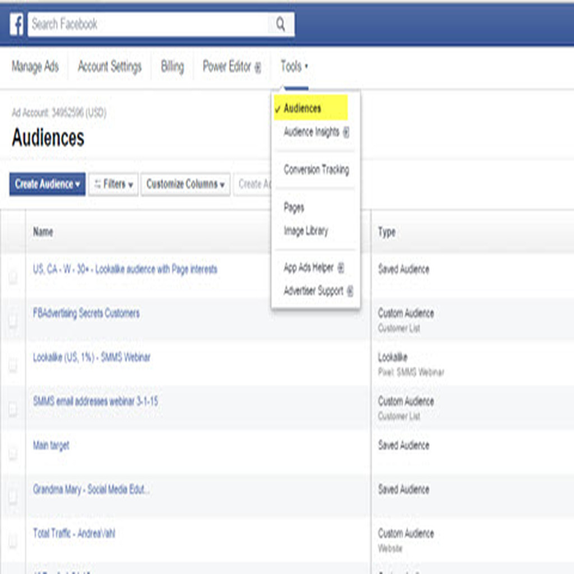Open SMMS email addresses webinar 3-1-15

click(x=95, y=401)
